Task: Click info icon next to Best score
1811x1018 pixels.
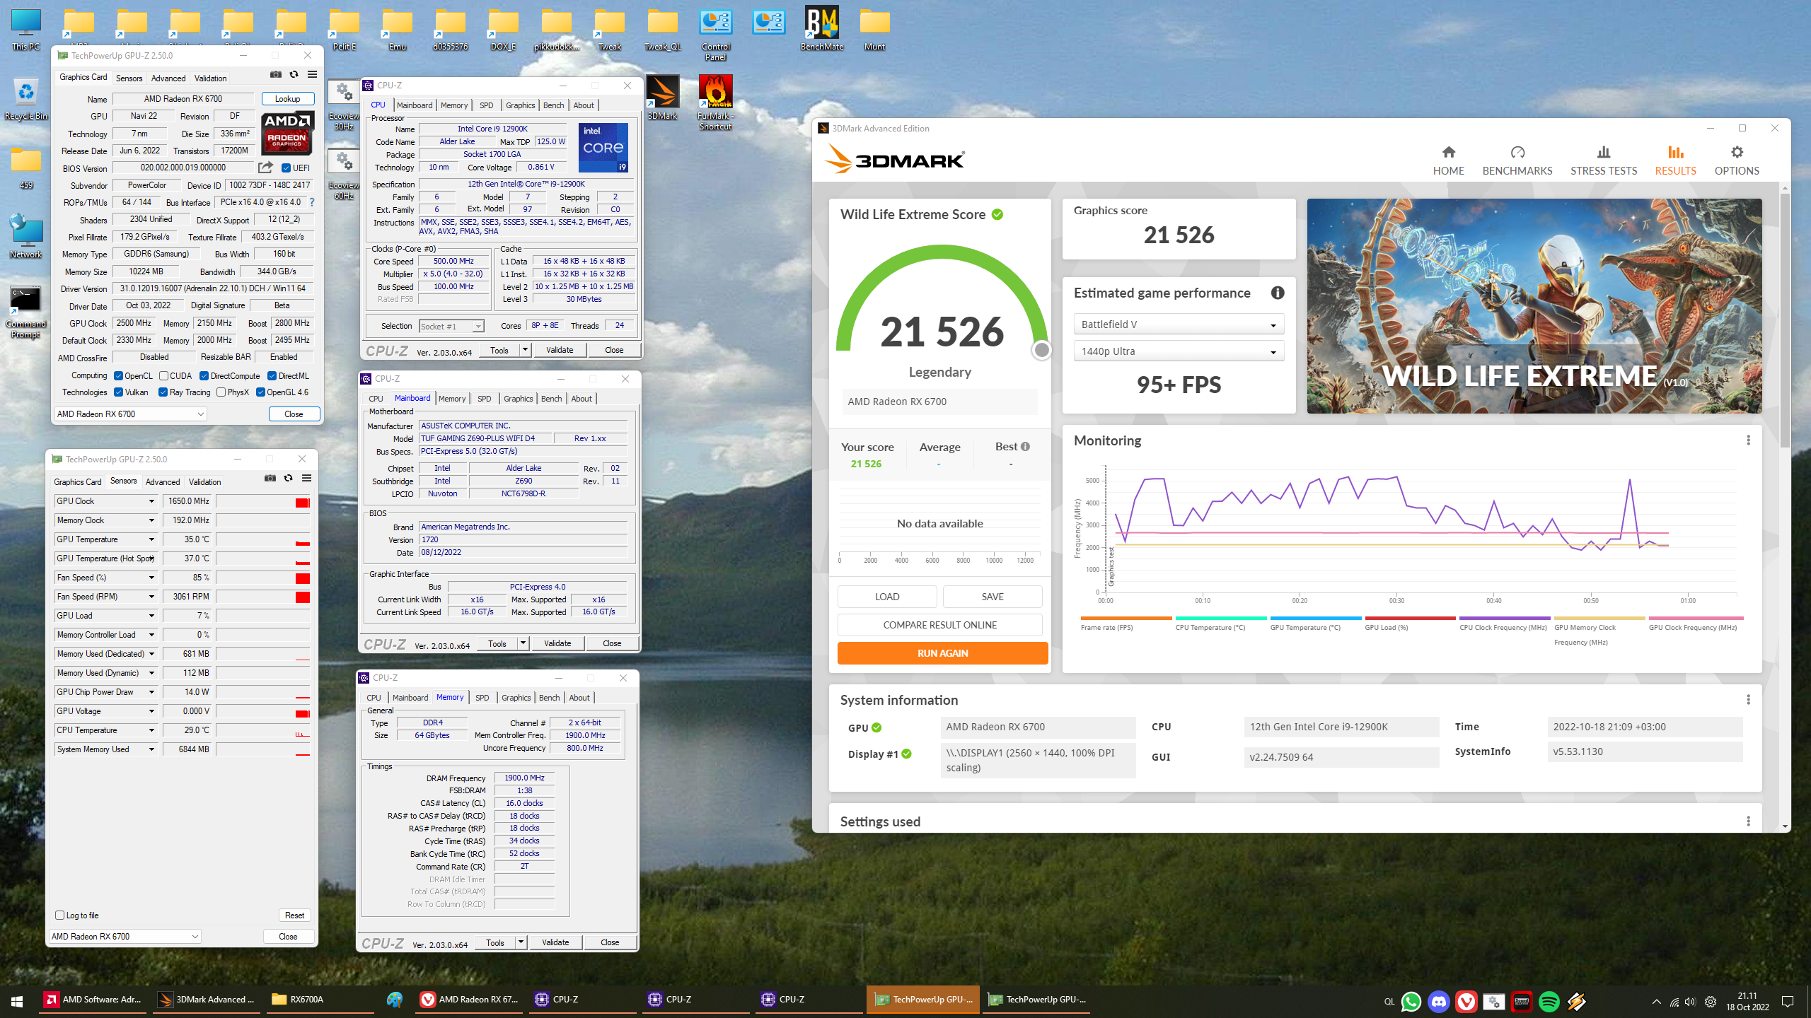Action: pos(1025,447)
